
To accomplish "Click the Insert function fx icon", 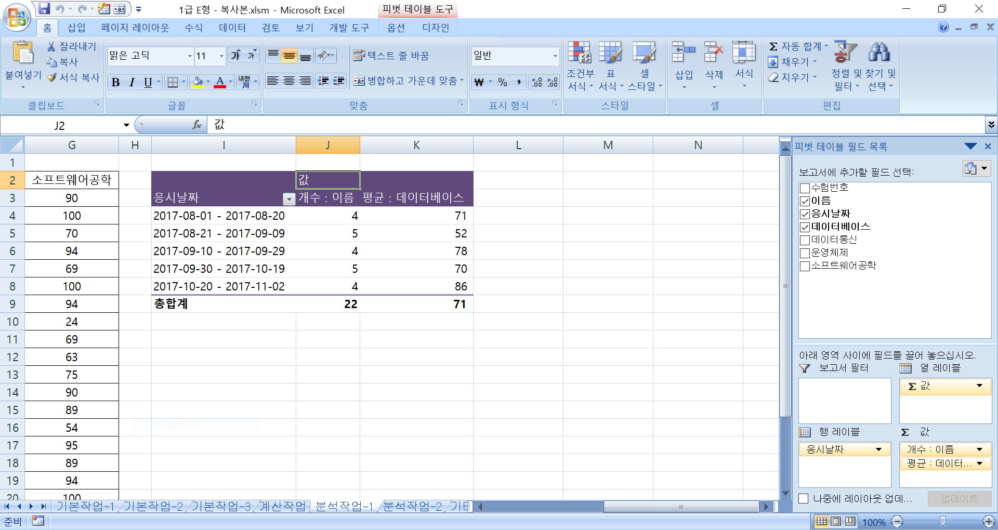I will [x=197, y=125].
